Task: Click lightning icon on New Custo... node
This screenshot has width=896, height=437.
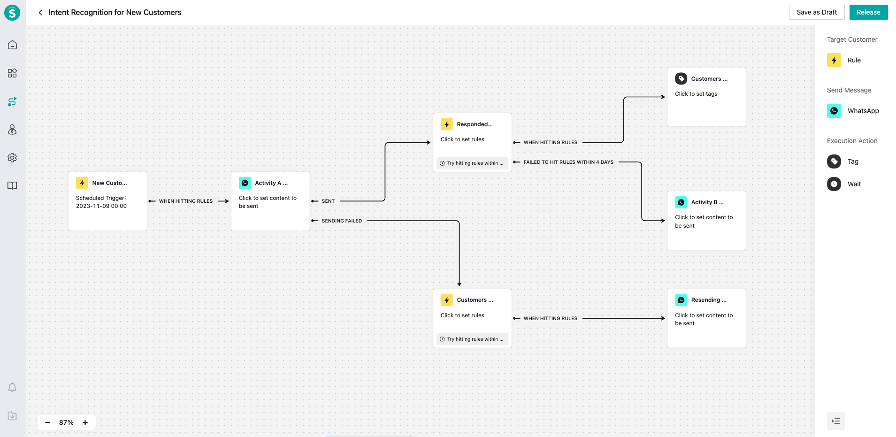Action: tap(82, 183)
